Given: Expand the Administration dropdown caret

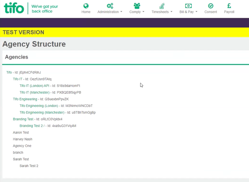Looking at the screenshot, I should tap(121, 12).
